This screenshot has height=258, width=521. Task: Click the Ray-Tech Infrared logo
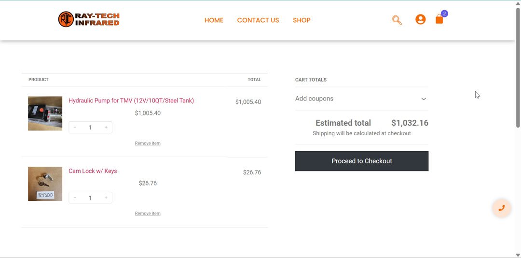coord(89,19)
